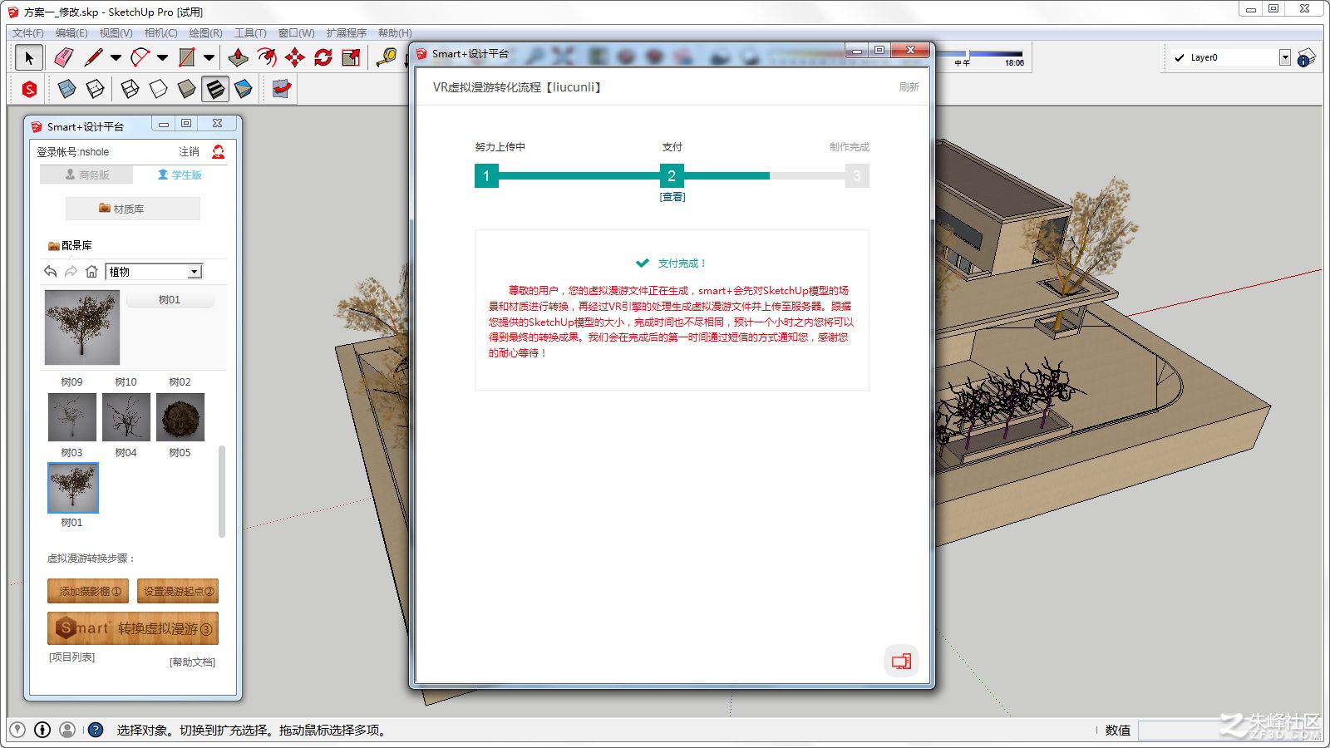Open the 帮助(H) menu
The width and height of the screenshot is (1330, 748).
[395, 33]
